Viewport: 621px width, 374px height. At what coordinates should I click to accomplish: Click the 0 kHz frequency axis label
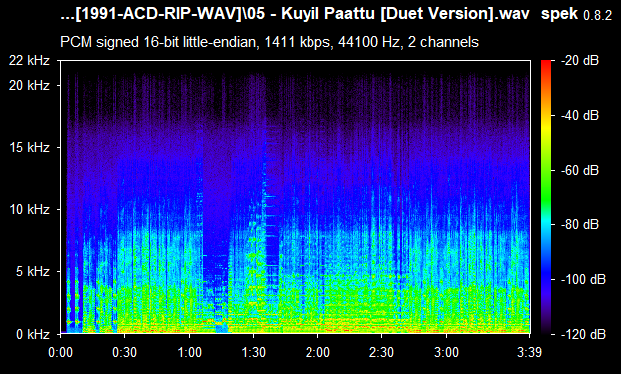pos(33,334)
